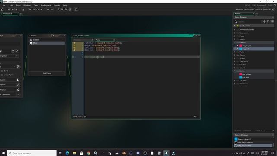Click the taskbar search box
Viewport: 277px width, 156px height.
click(32, 153)
